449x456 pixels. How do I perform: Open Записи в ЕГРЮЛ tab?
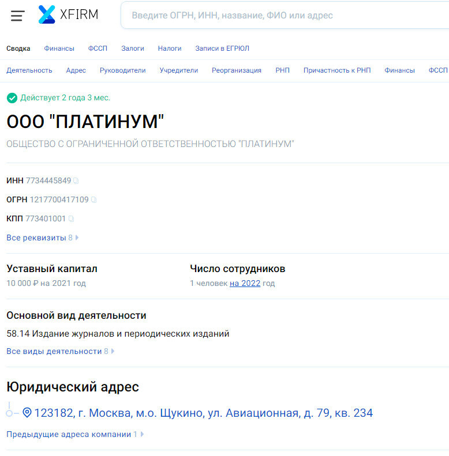point(222,48)
